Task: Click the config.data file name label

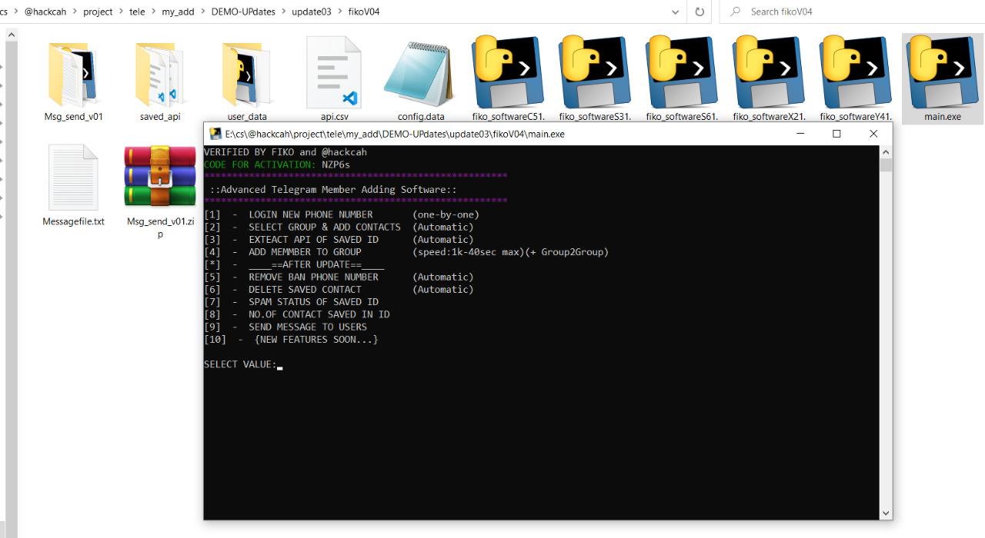Action: pyautogui.click(x=421, y=117)
